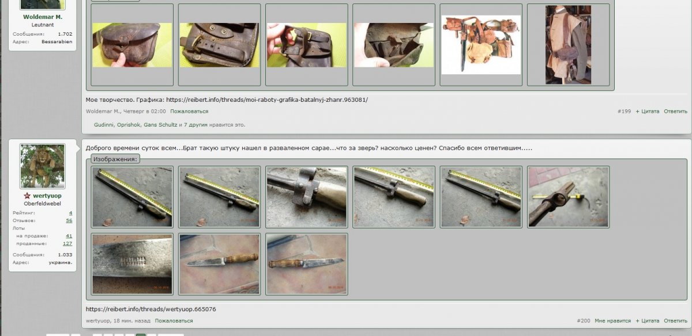Click 'Ответить' on post #200
The height and width of the screenshot is (336, 692).
coord(675,320)
